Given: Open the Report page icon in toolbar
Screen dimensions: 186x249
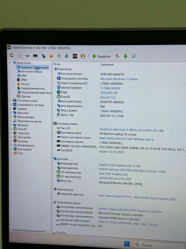Looking at the screenshot, I should [19, 55].
